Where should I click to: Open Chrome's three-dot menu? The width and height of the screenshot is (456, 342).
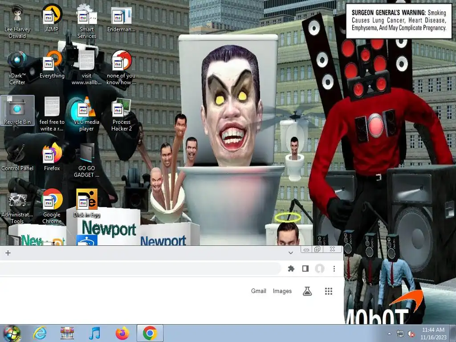coord(334,269)
